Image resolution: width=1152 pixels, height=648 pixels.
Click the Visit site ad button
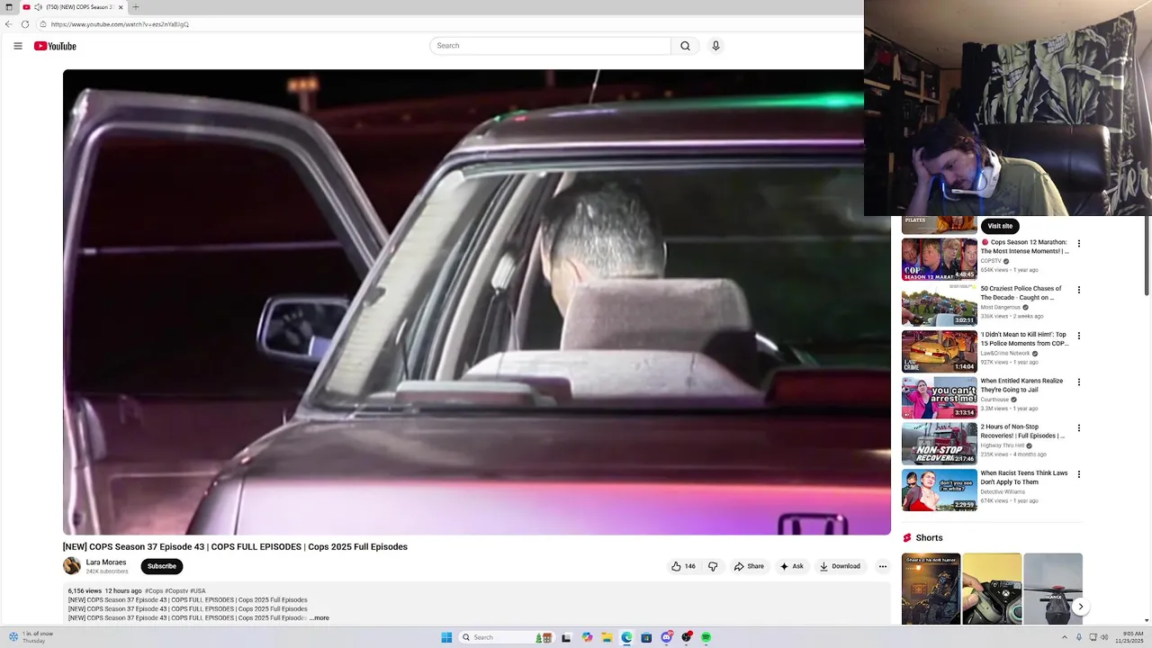[1000, 226]
